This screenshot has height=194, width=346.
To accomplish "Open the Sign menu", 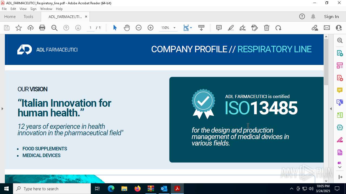I will click(x=33, y=9).
